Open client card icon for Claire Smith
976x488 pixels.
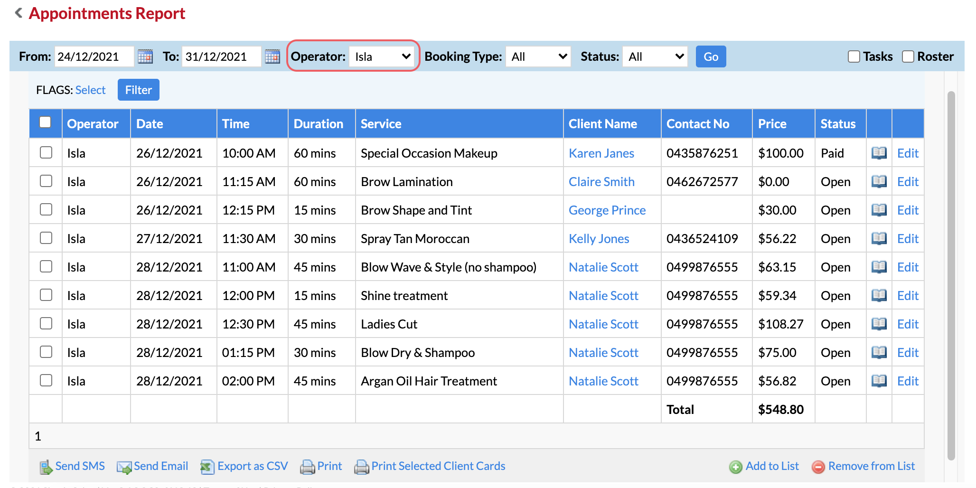tap(879, 181)
